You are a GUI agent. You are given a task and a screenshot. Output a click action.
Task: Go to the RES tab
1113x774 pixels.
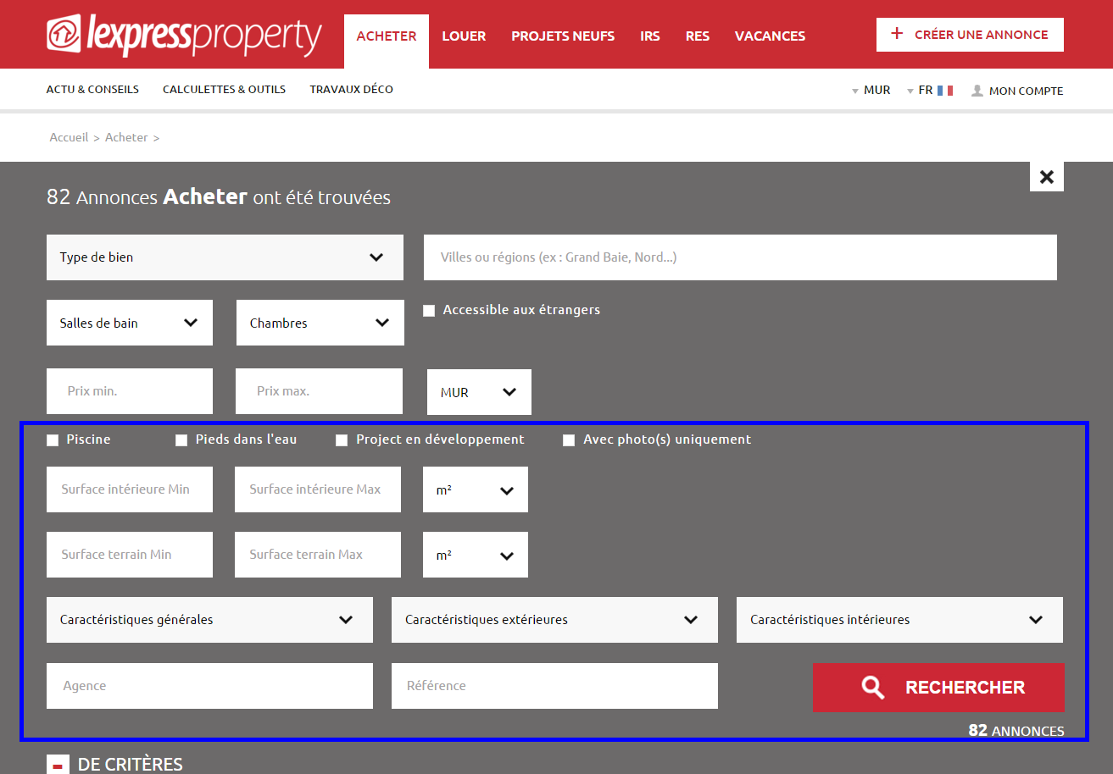[x=698, y=36]
